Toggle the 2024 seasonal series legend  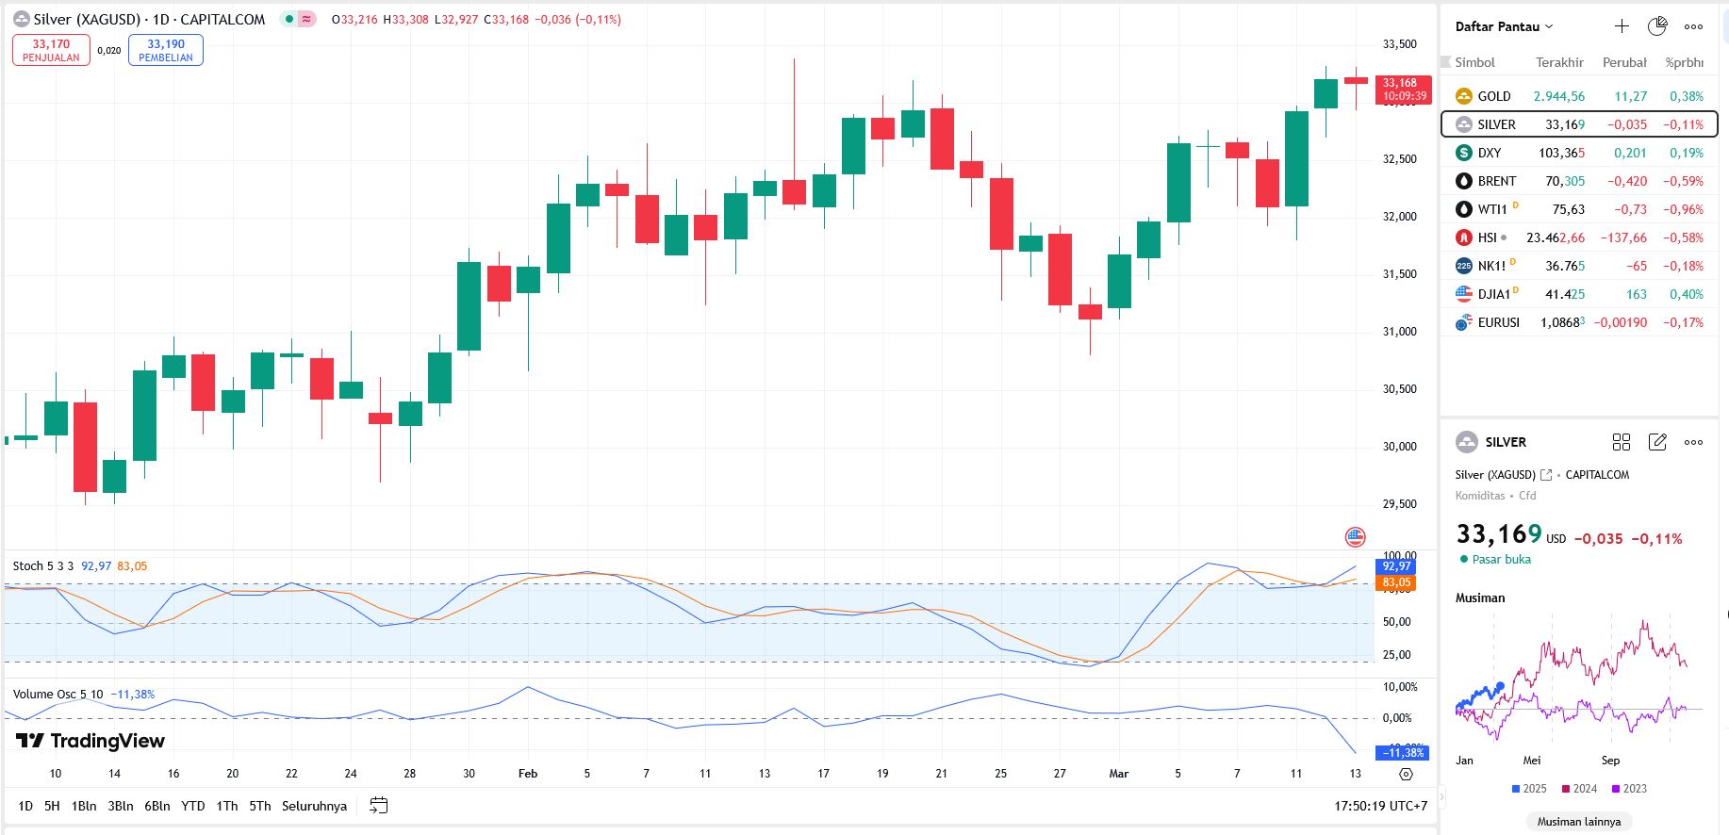1579,789
